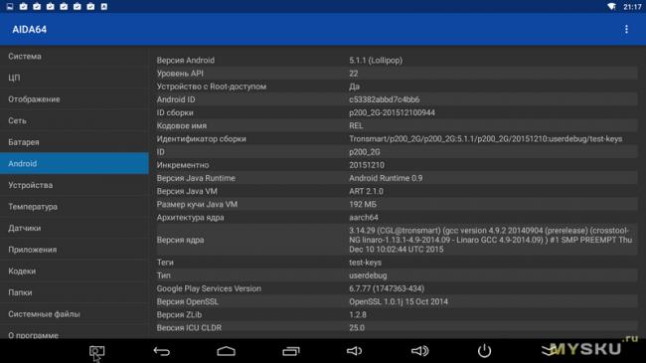Screen dimensions: 646x363
Task: Open the Папки section
Action: (75, 292)
